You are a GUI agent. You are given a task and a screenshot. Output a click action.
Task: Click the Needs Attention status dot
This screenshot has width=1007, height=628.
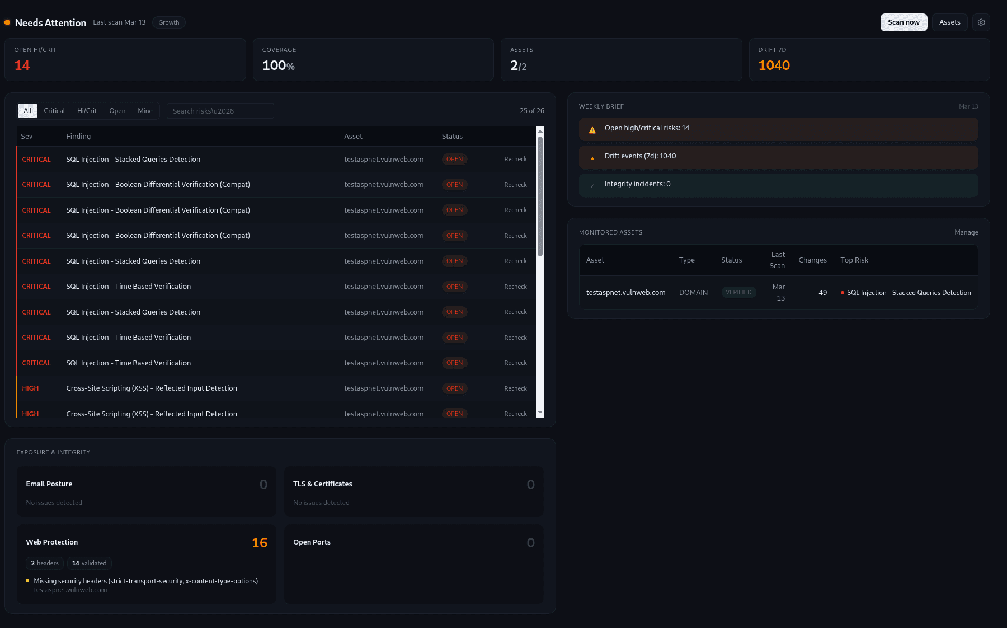7,22
